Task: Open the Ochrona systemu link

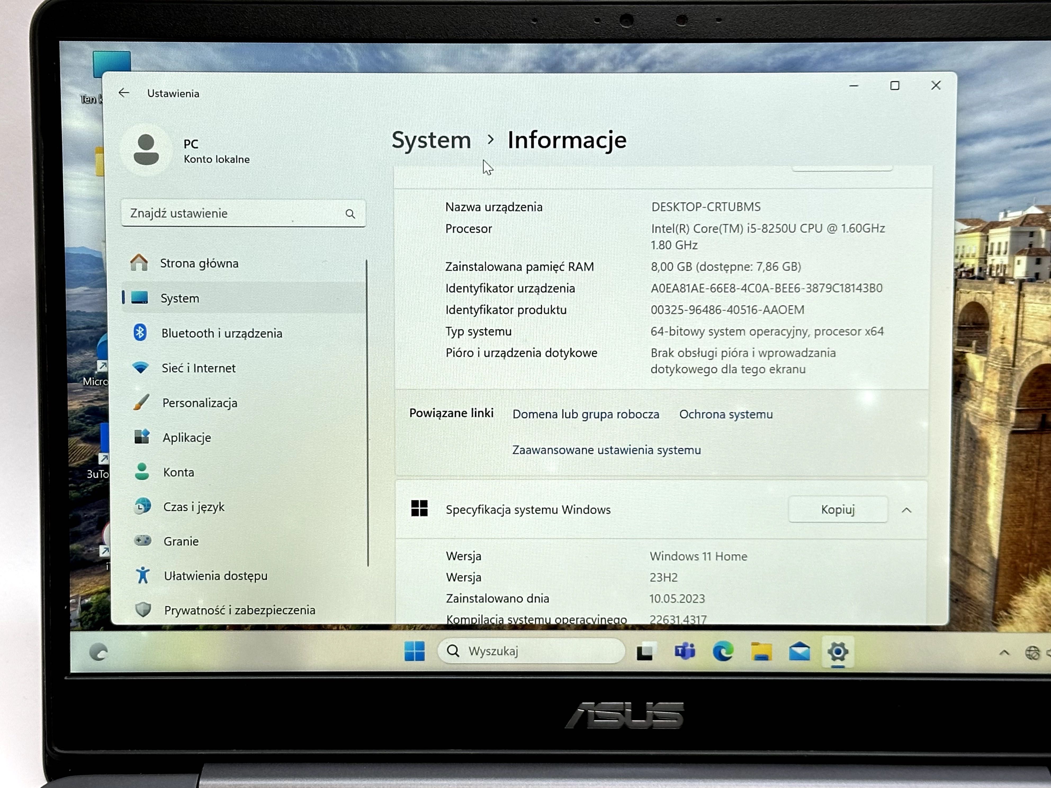Action: (726, 414)
